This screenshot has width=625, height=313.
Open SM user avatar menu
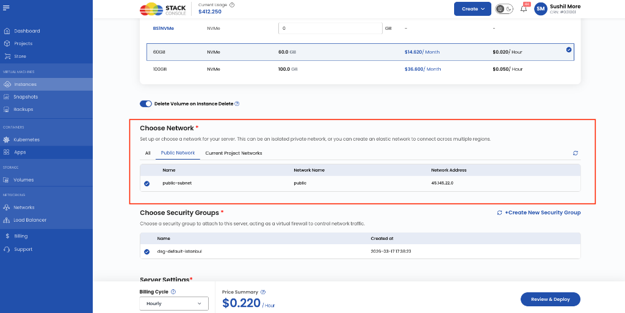click(541, 9)
